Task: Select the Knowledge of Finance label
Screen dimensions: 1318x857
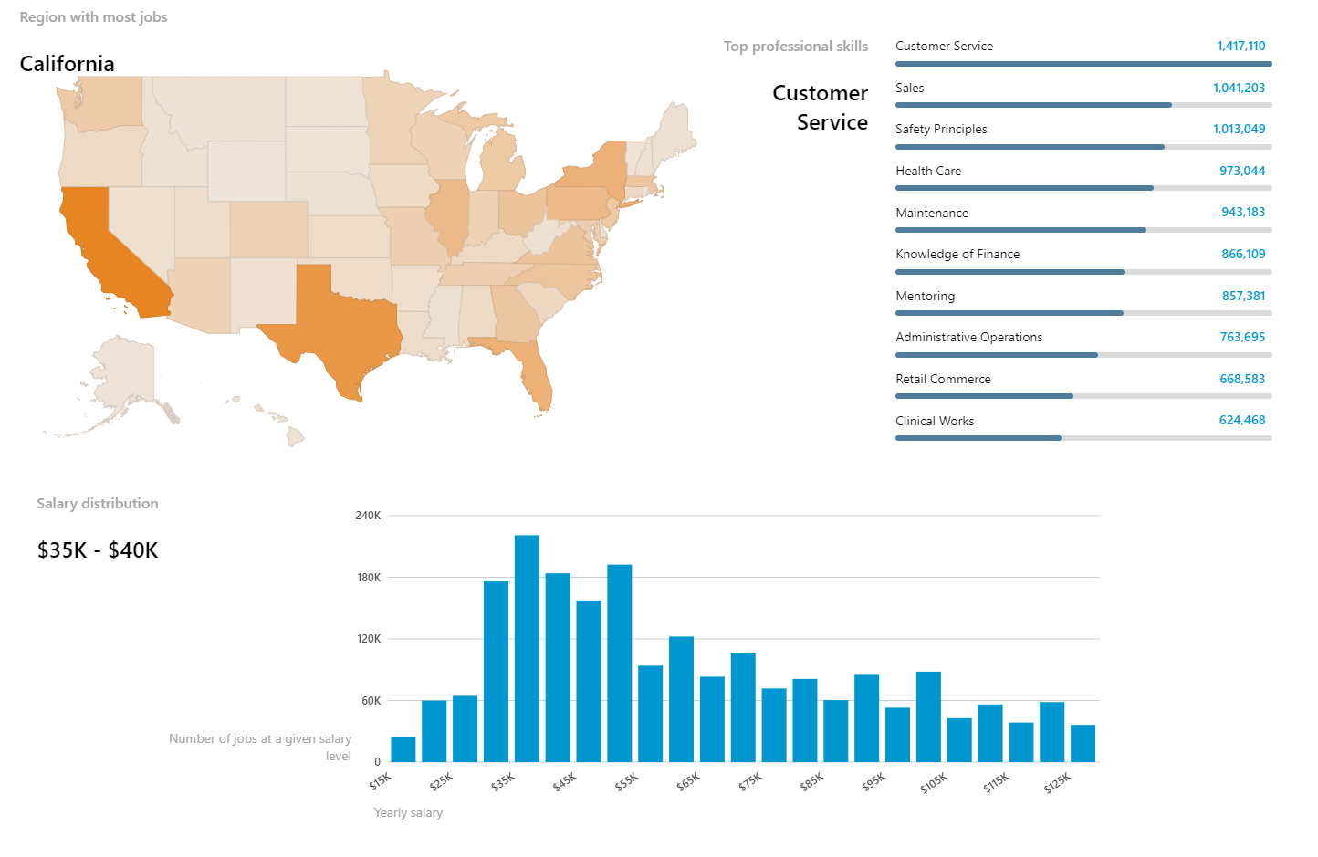Action: point(957,254)
